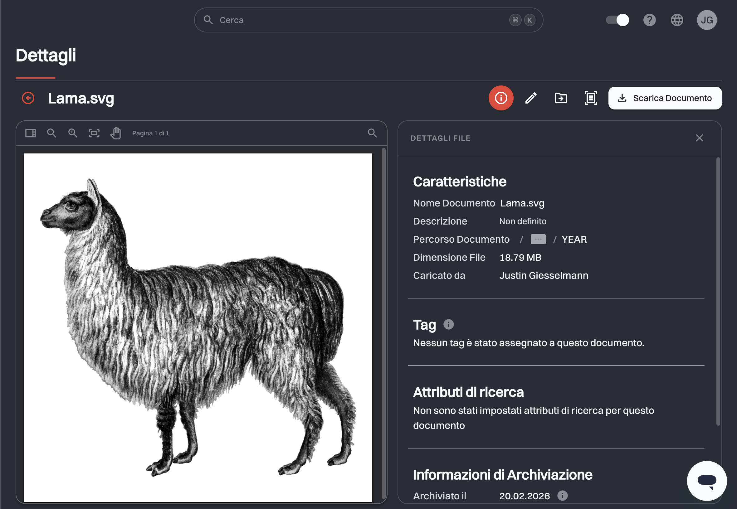The image size is (737, 509).
Task: Click Scarica Documento button
Action: coord(665,98)
